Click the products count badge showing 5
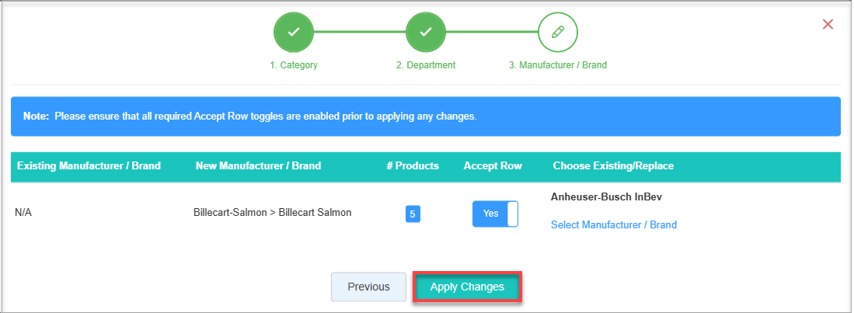The image size is (854, 313). tap(413, 214)
